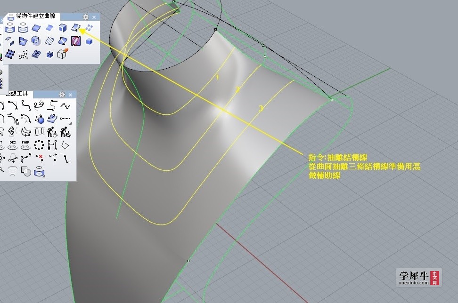Click the insert-kink icon with black arrow

click(x=52, y=158)
